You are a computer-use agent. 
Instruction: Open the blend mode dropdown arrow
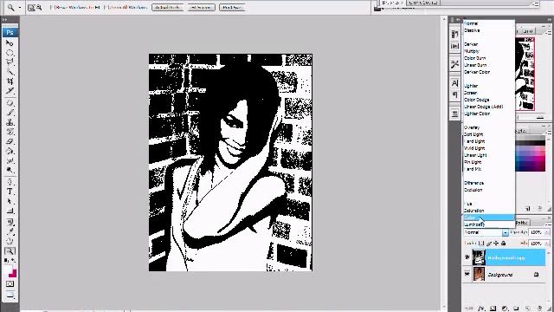505,232
